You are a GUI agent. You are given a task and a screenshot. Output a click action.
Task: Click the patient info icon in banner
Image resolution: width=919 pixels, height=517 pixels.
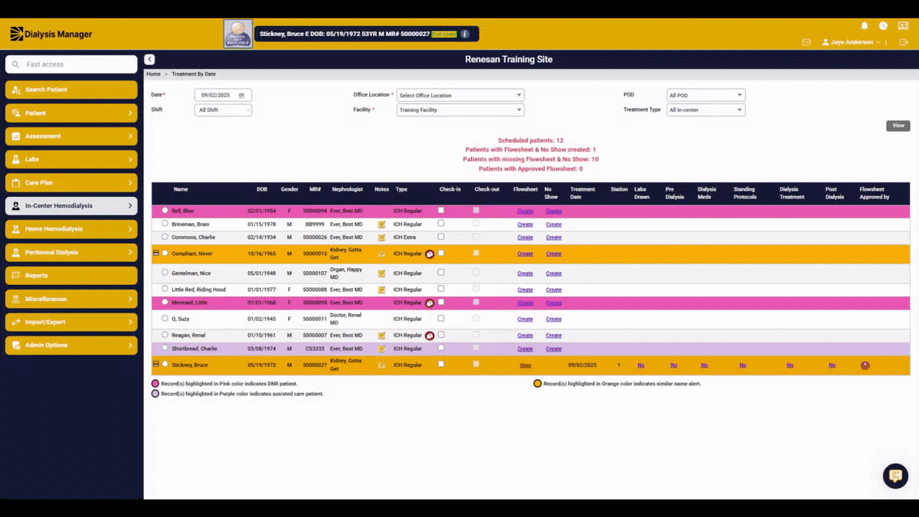(x=465, y=34)
